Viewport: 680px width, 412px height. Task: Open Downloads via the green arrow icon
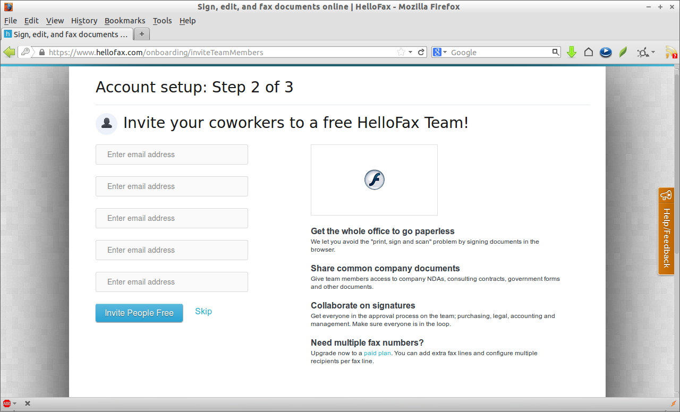point(572,52)
